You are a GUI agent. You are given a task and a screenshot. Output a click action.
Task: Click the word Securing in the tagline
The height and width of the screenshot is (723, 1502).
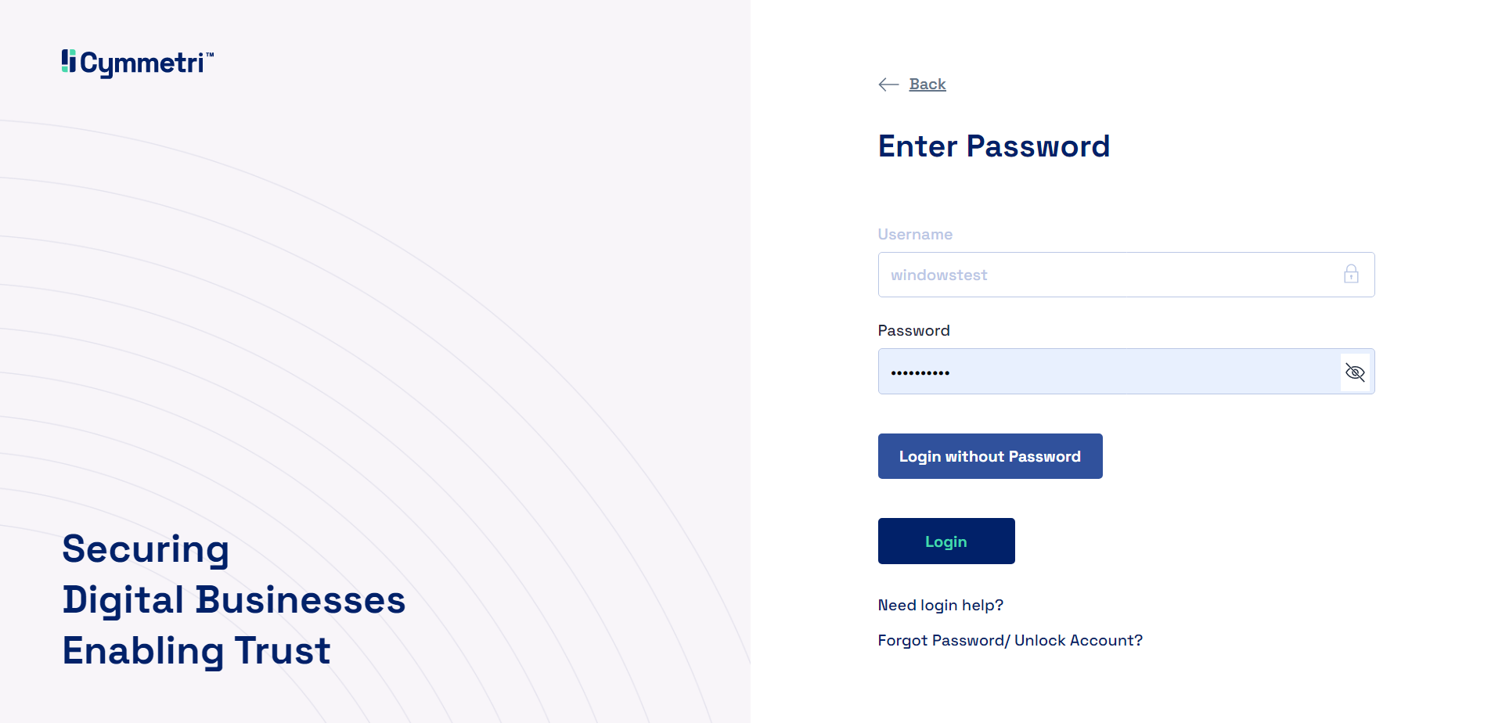click(146, 549)
